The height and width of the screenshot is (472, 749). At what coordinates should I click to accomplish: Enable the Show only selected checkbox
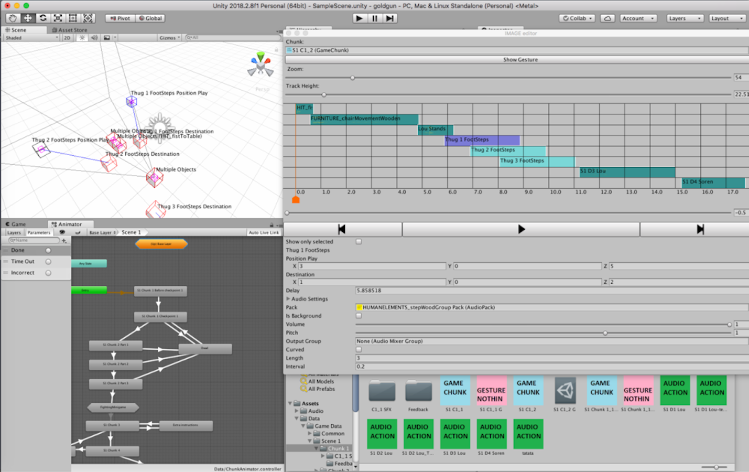359,242
